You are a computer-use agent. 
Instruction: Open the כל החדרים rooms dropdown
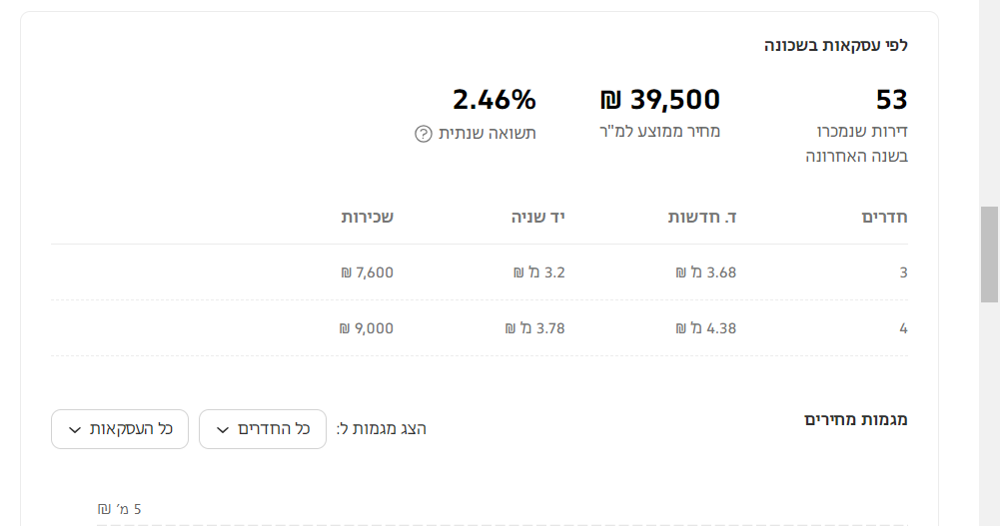(x=263, y=429)
